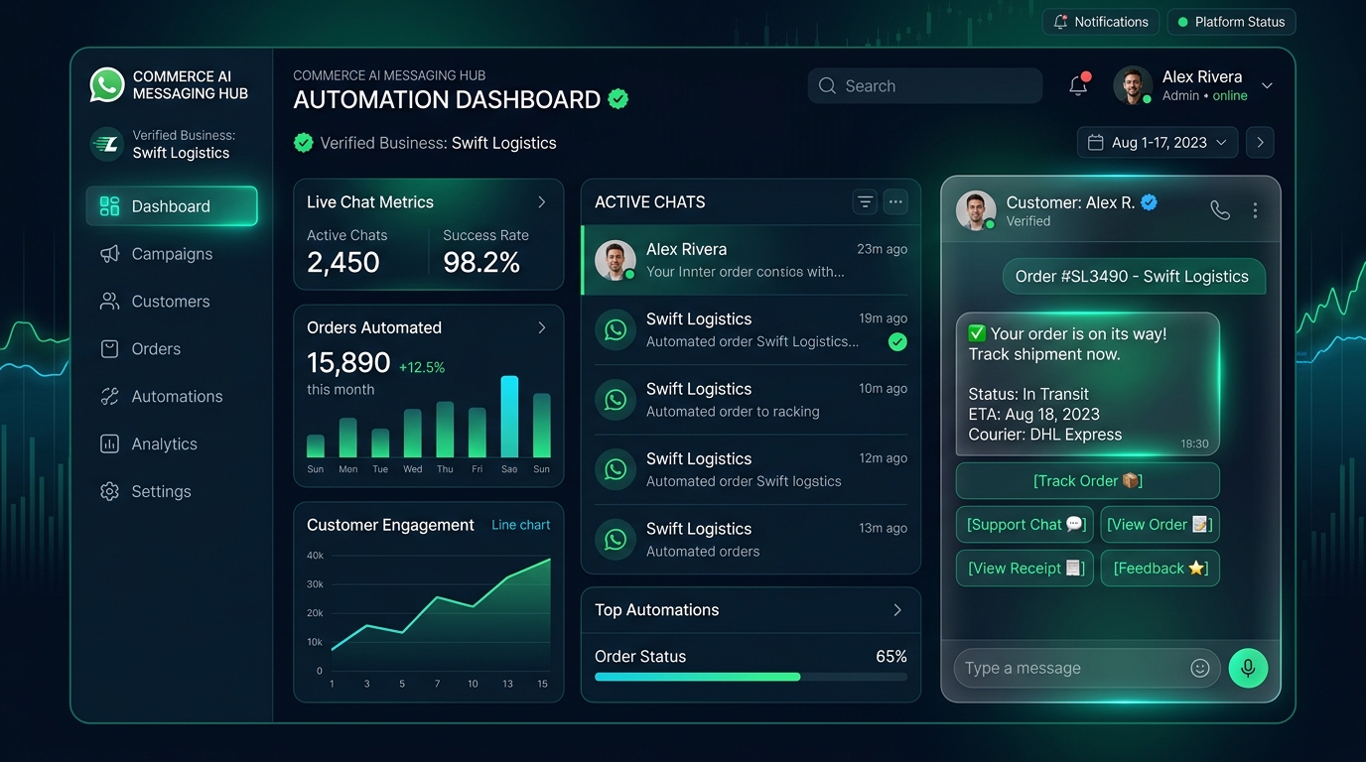The image size is (1366, 762).
Task: Open the emoji picker in message box
Action: coord(1200,669)
